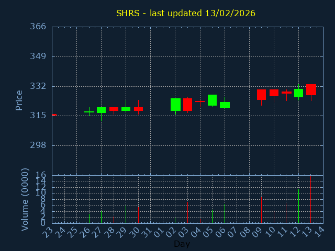The image size is (335, 251).
Task: Click the green volume bar for day 26
Action: tap(89, 219)
